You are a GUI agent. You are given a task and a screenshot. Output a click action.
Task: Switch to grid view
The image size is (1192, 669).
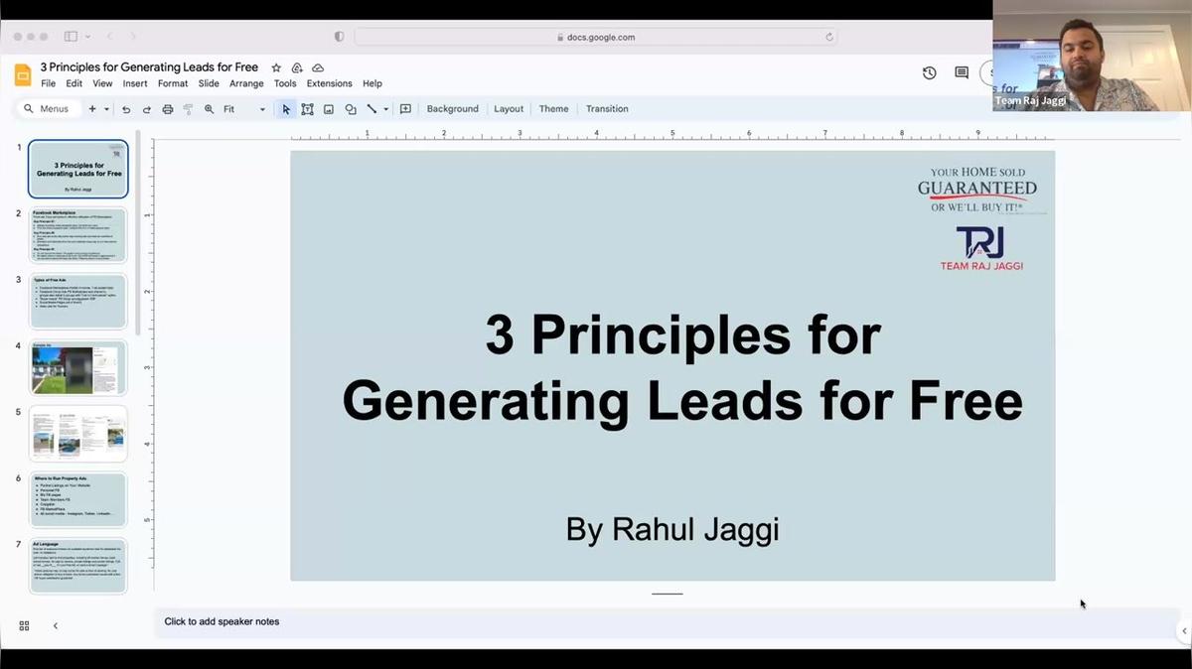tap(24, 625)
